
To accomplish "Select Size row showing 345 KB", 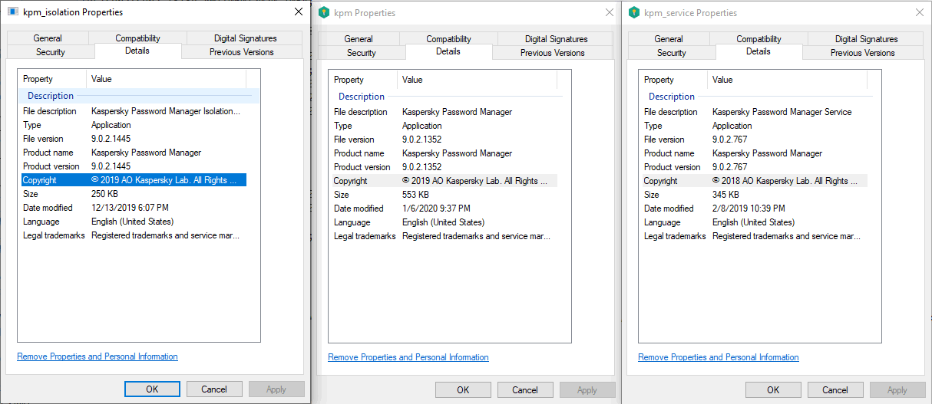I will (x=755, y=195).
